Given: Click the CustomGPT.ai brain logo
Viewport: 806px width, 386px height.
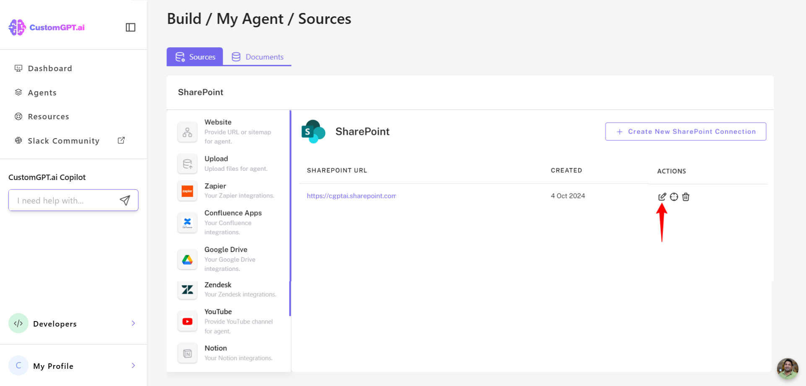Looking at the screenshot, I should (x=17, y=27).
